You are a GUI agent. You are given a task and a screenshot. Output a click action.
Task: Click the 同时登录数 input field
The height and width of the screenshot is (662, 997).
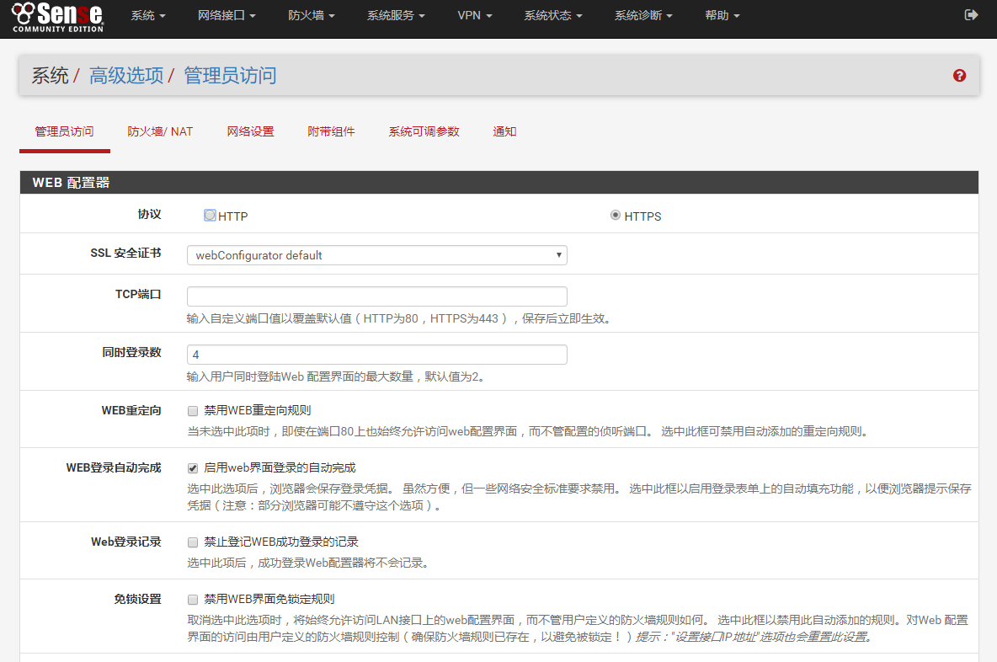pyautogui.click(x=376, y=355)
